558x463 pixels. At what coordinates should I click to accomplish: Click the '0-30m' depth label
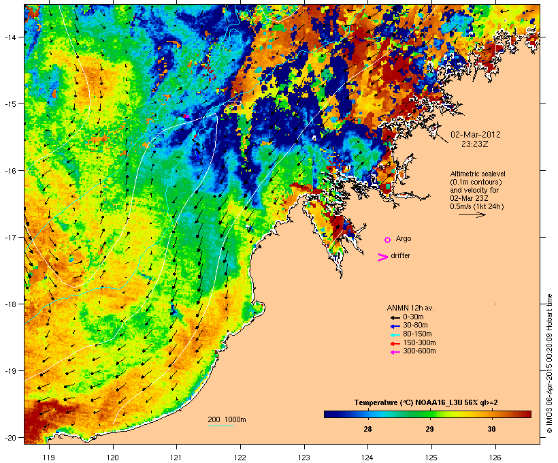tap(413, 317)
